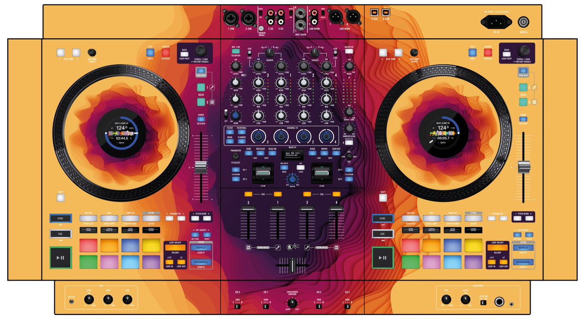This screenshot has height=319, width=585.
Task: Select the SAMPLER pad mode on left deck
Action: [x=130, y=218]
